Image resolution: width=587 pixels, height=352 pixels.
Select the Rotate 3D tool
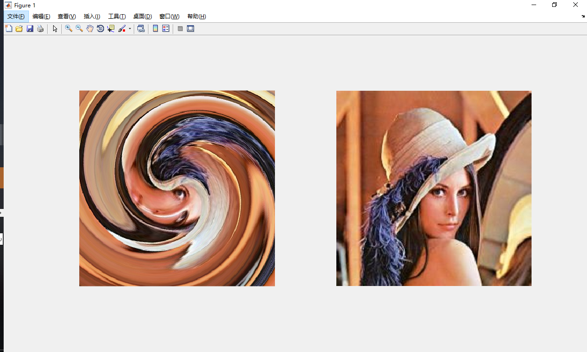click(x=100, y=28)
